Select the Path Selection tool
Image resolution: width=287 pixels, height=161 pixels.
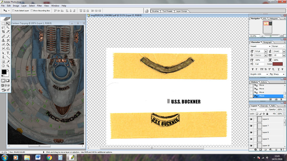pyautogui.click(x=3, y=53)
